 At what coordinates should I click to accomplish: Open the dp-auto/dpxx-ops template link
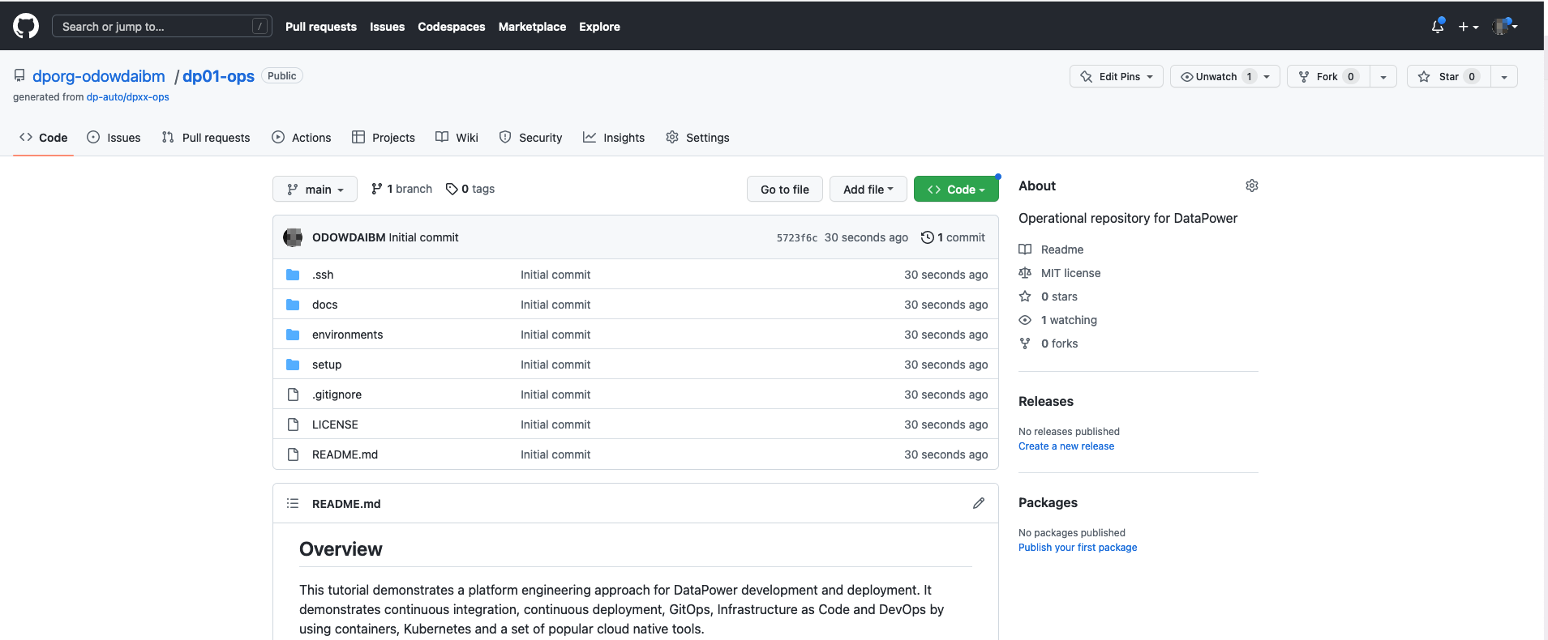pyautogui.click(x=128, y=97)
